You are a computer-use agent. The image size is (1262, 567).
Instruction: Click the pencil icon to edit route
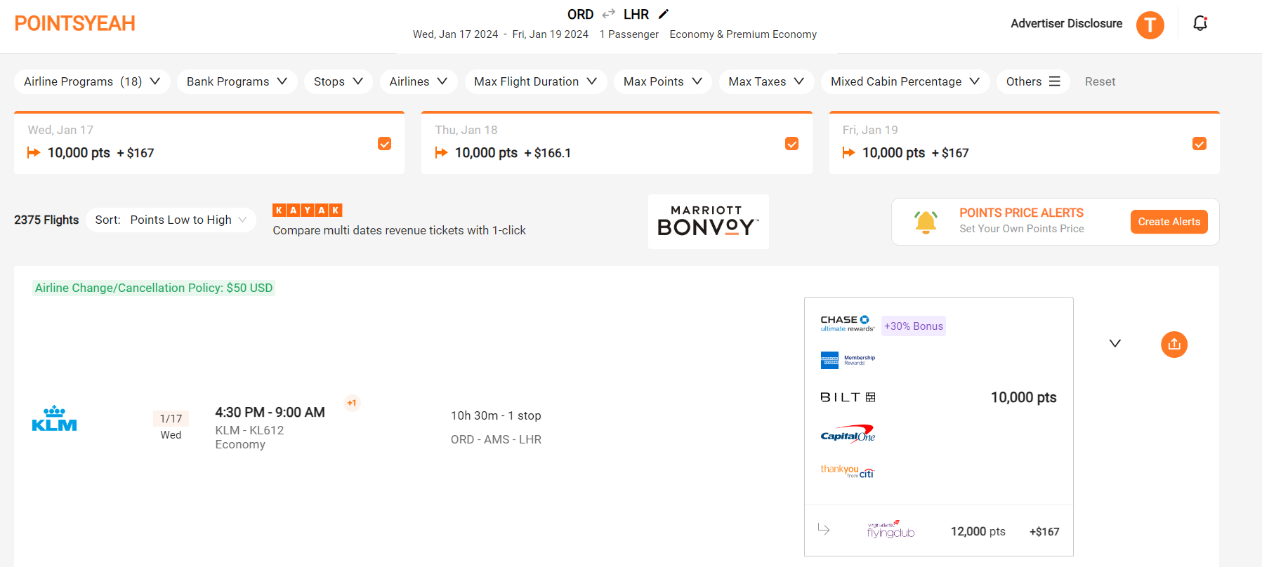click(664, 14)
